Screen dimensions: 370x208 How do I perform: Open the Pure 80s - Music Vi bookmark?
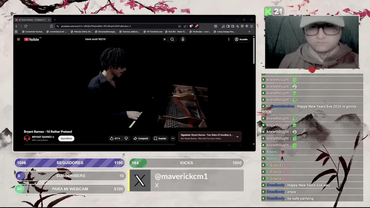click(175, 32)
